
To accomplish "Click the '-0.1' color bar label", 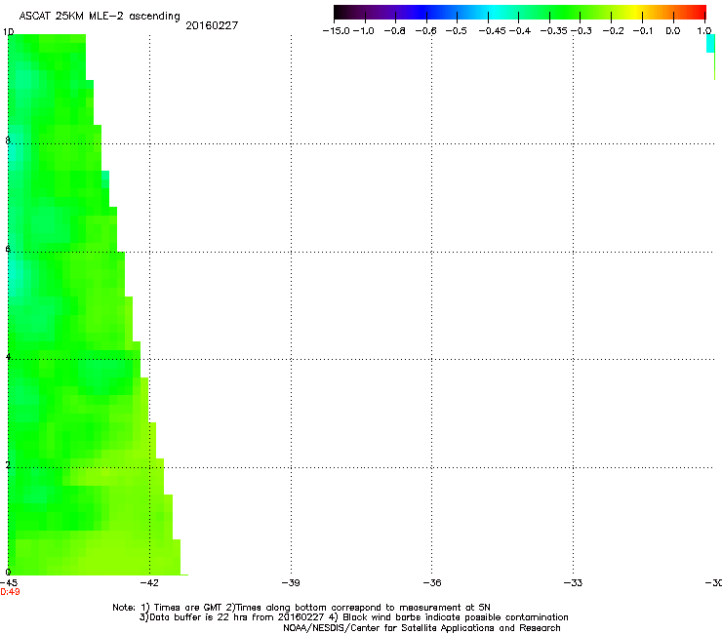I will click(x=643, y=31).
